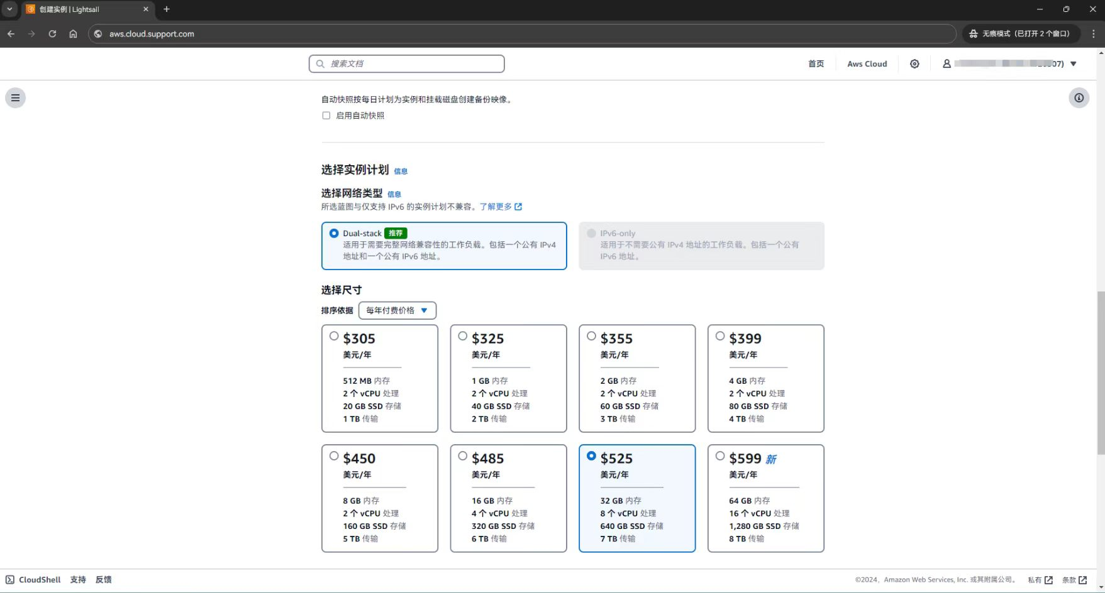Expand the account dropdown arrow
1105x593 pixels.
click(x=1074, y=64)
